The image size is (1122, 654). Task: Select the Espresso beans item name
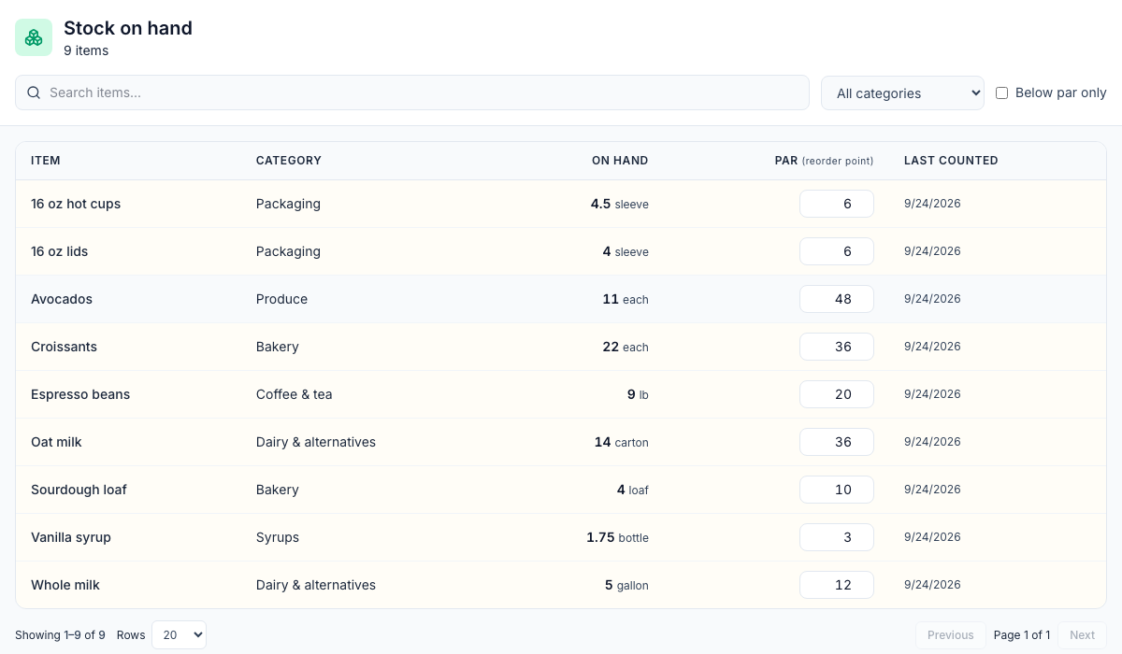tap(80, 394)
